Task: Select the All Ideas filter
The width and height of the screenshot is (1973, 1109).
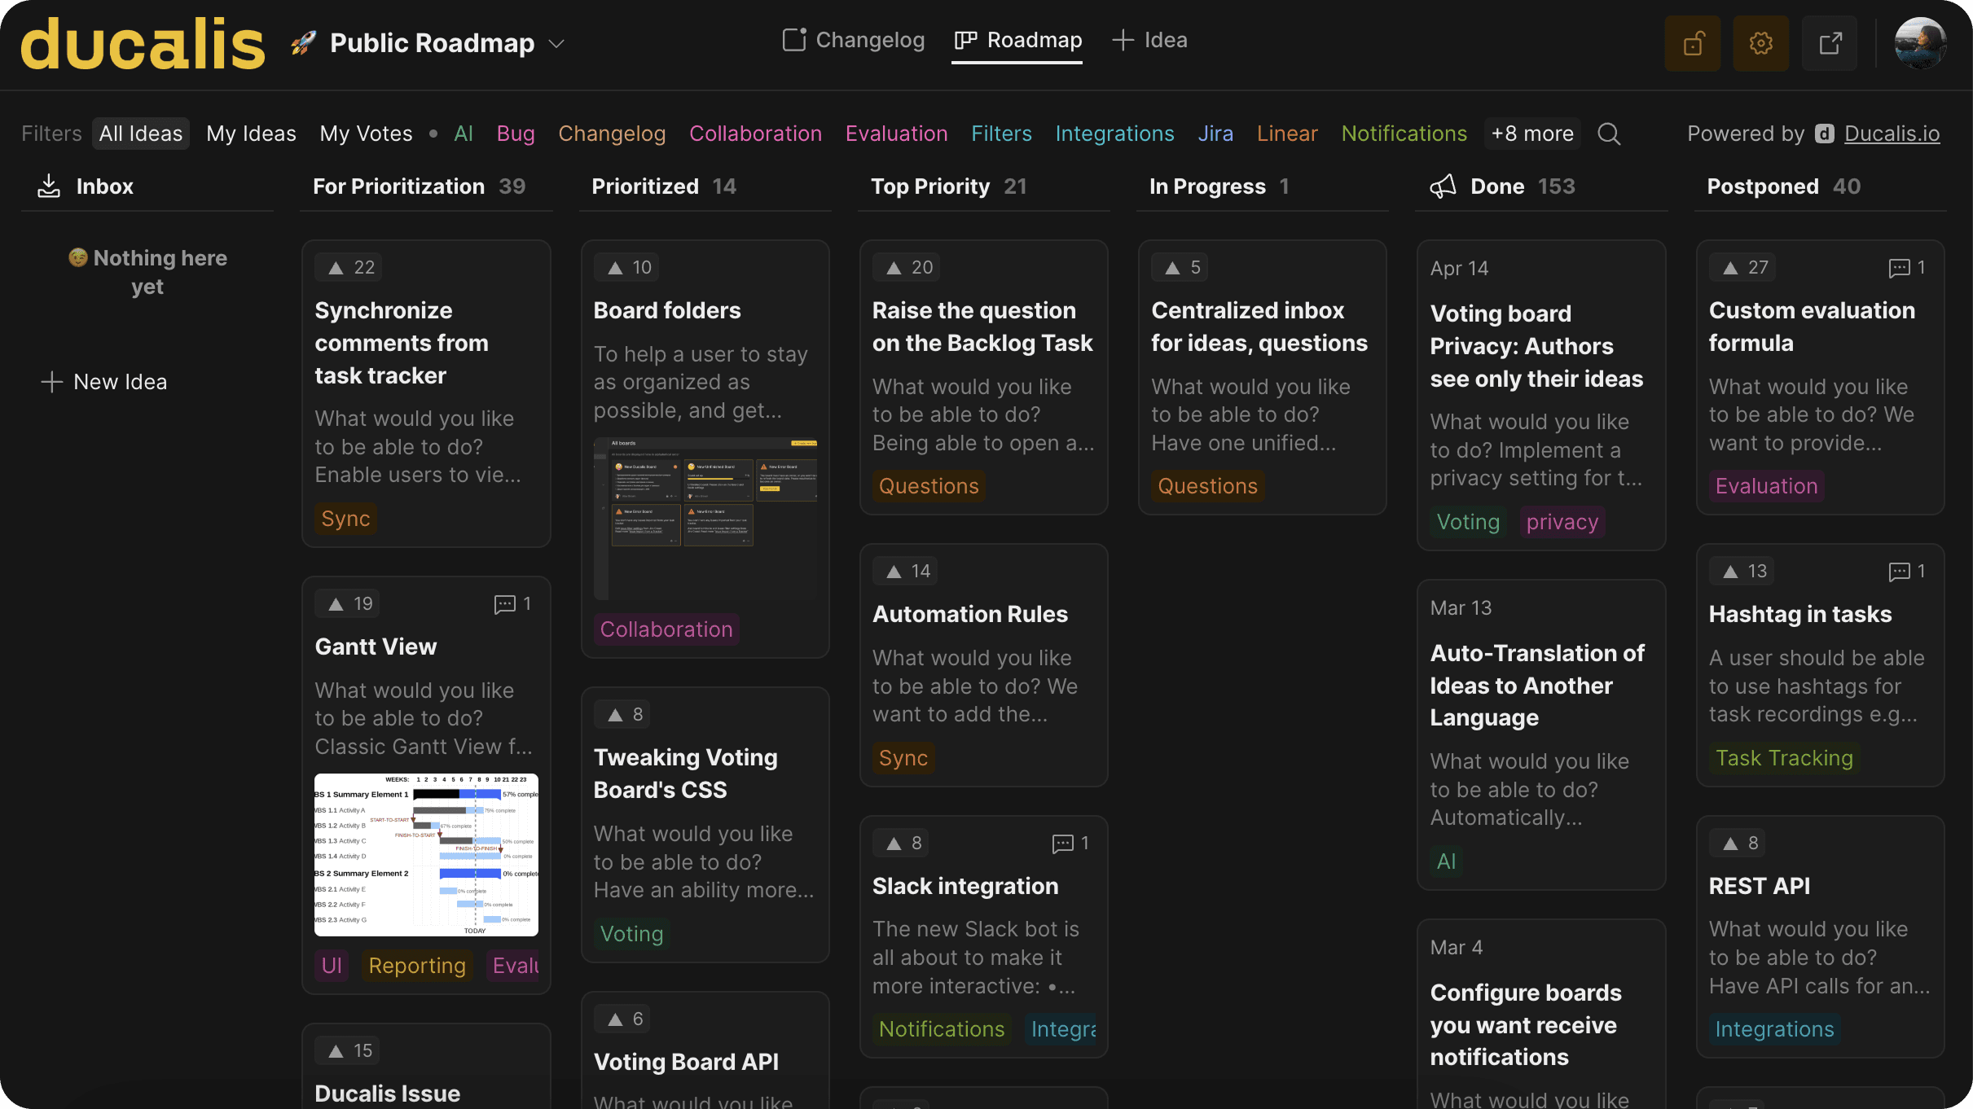Action: (x=141, y=134)
